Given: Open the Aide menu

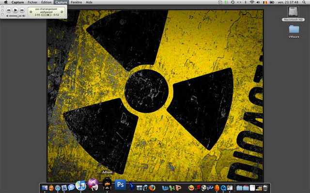Looking at the screenshot, I should pos(89,2).
